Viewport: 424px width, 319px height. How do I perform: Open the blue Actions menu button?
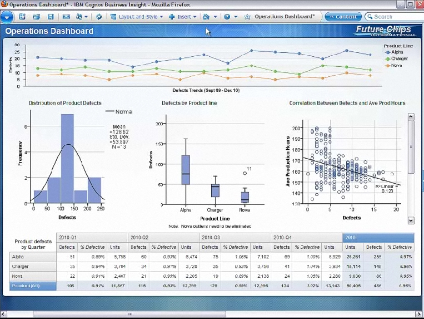coord(7,18)
